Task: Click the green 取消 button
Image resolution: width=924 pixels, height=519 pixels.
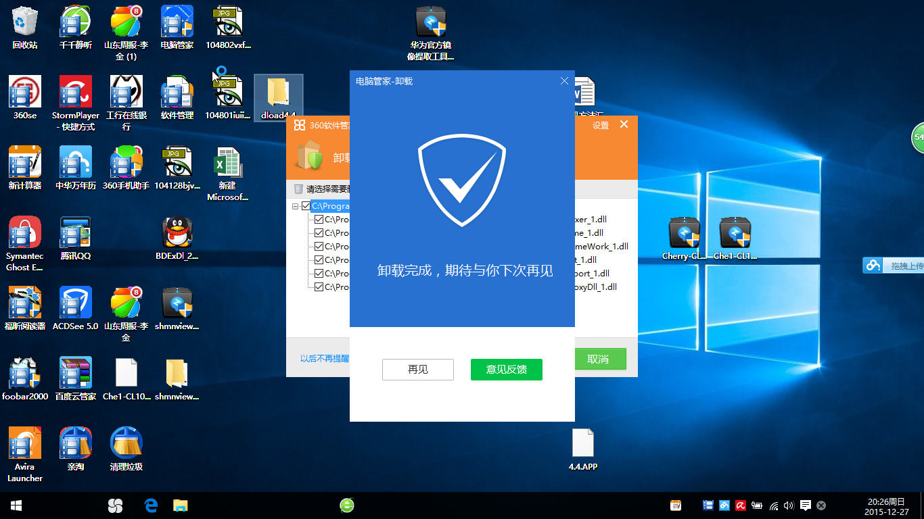Action: point(598,359)
